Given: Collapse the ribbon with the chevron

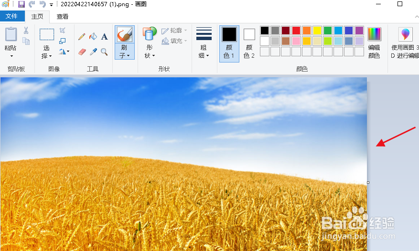Looking at the screenshot, I should [417, 17].
